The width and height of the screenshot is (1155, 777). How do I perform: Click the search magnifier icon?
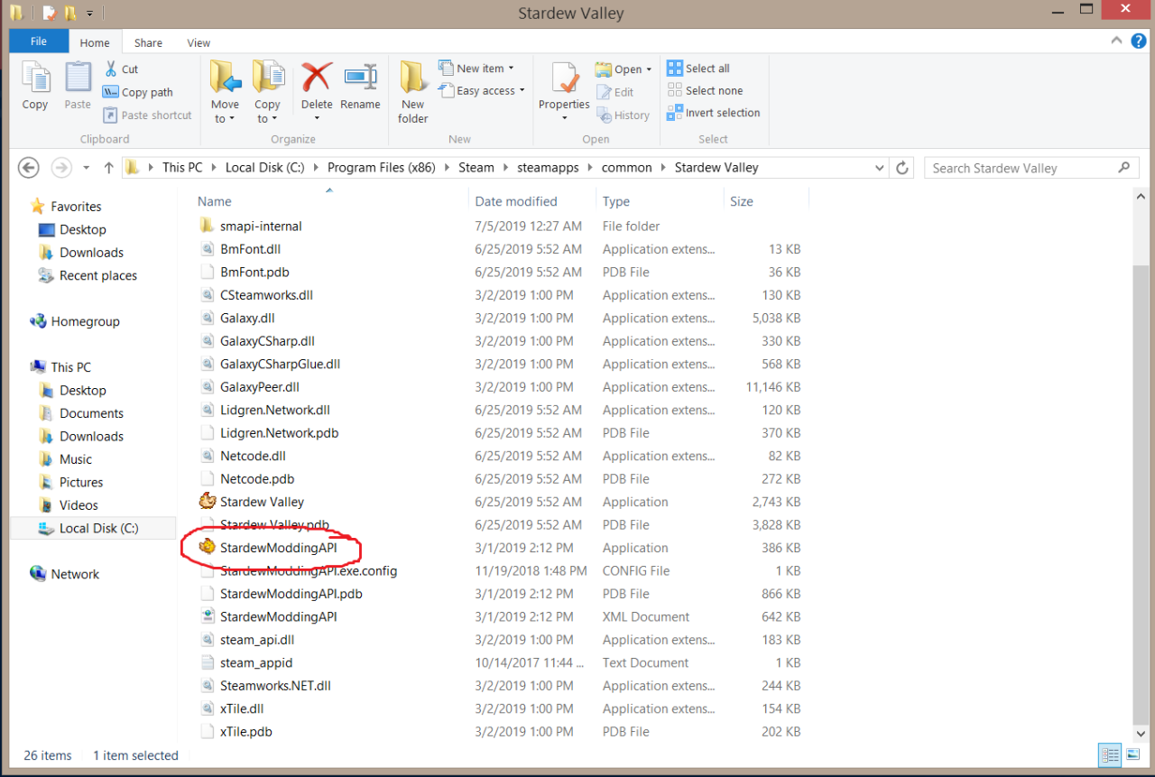[1123, 168]
